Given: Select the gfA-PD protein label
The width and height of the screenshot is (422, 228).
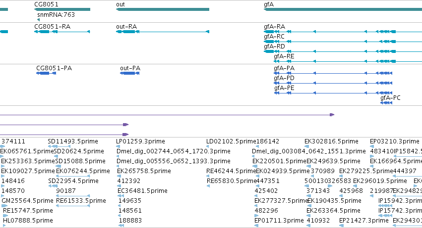Looking at the screenshot, I should coord(284,78).
